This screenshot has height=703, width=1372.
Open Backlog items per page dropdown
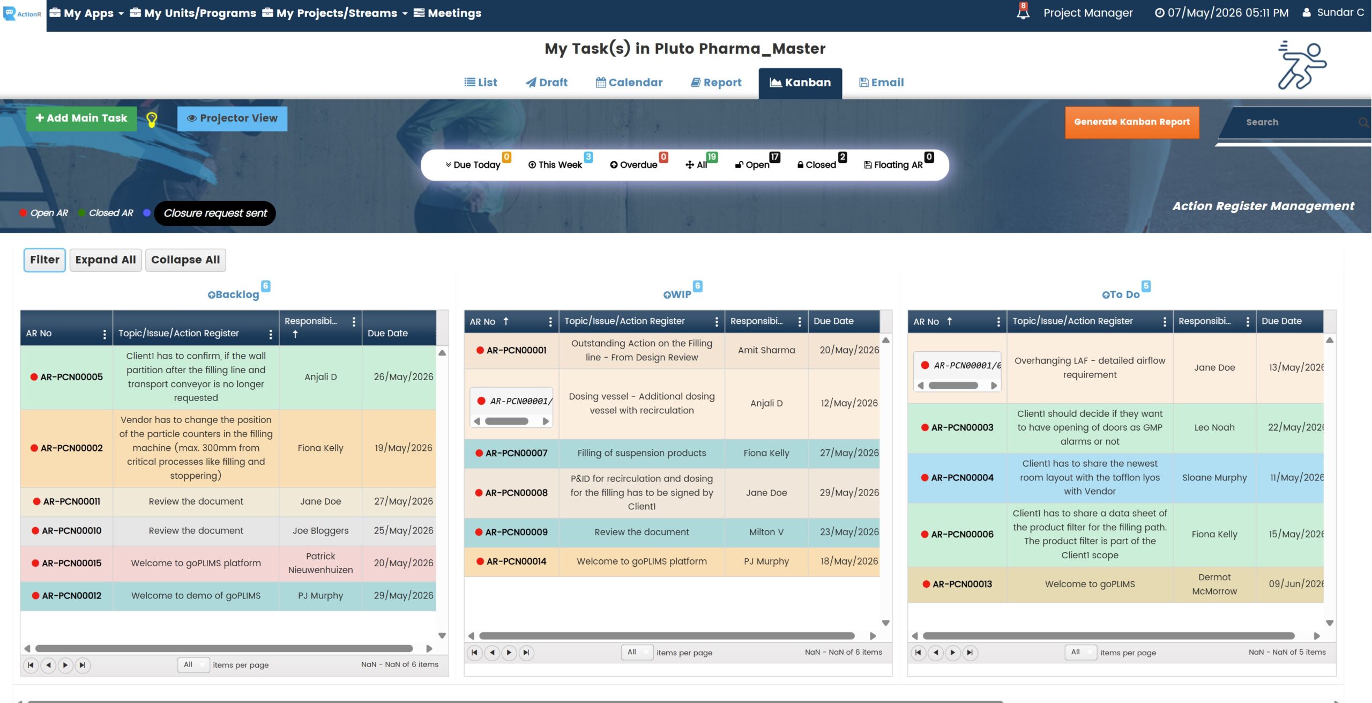coord(193,665)
